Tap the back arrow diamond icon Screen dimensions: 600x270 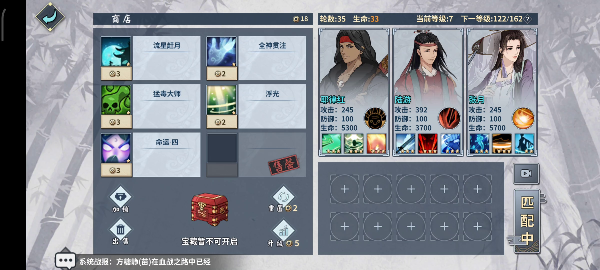(x=50, y=17)
